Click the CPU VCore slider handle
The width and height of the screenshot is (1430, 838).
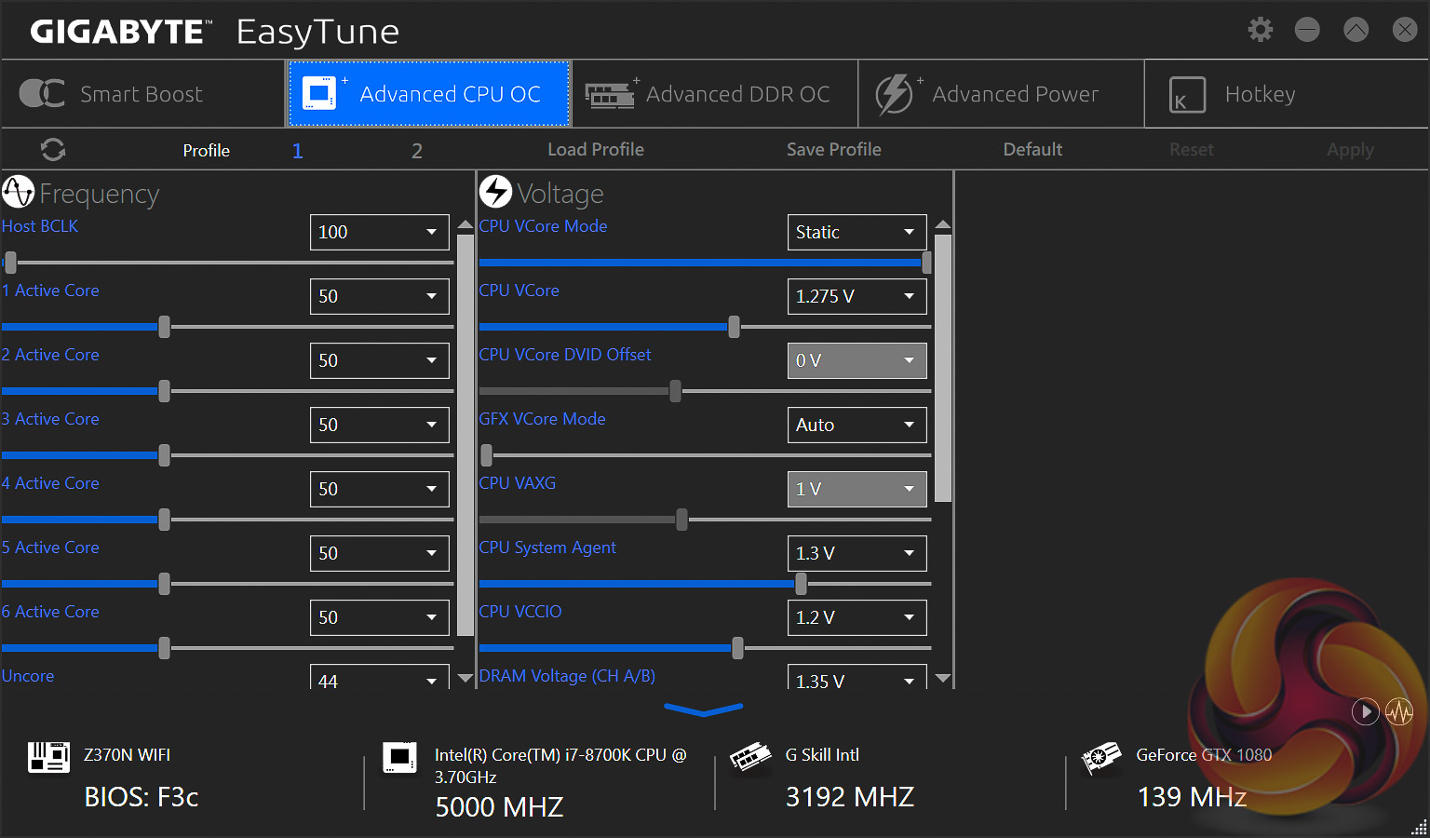pos(734,327)
